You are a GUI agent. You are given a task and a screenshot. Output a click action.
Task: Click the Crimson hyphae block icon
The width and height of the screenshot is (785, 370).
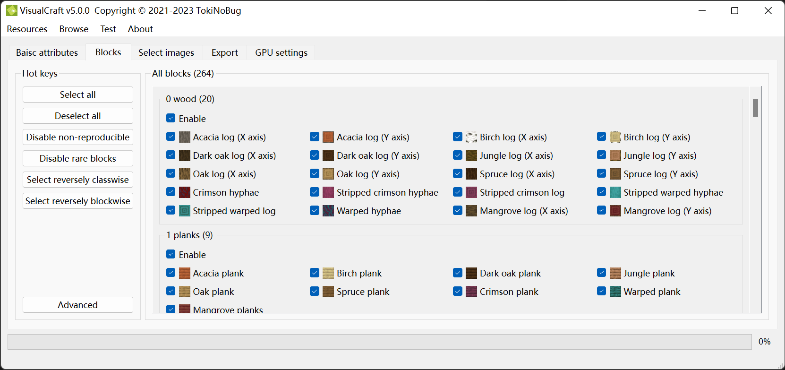[185, 192]
